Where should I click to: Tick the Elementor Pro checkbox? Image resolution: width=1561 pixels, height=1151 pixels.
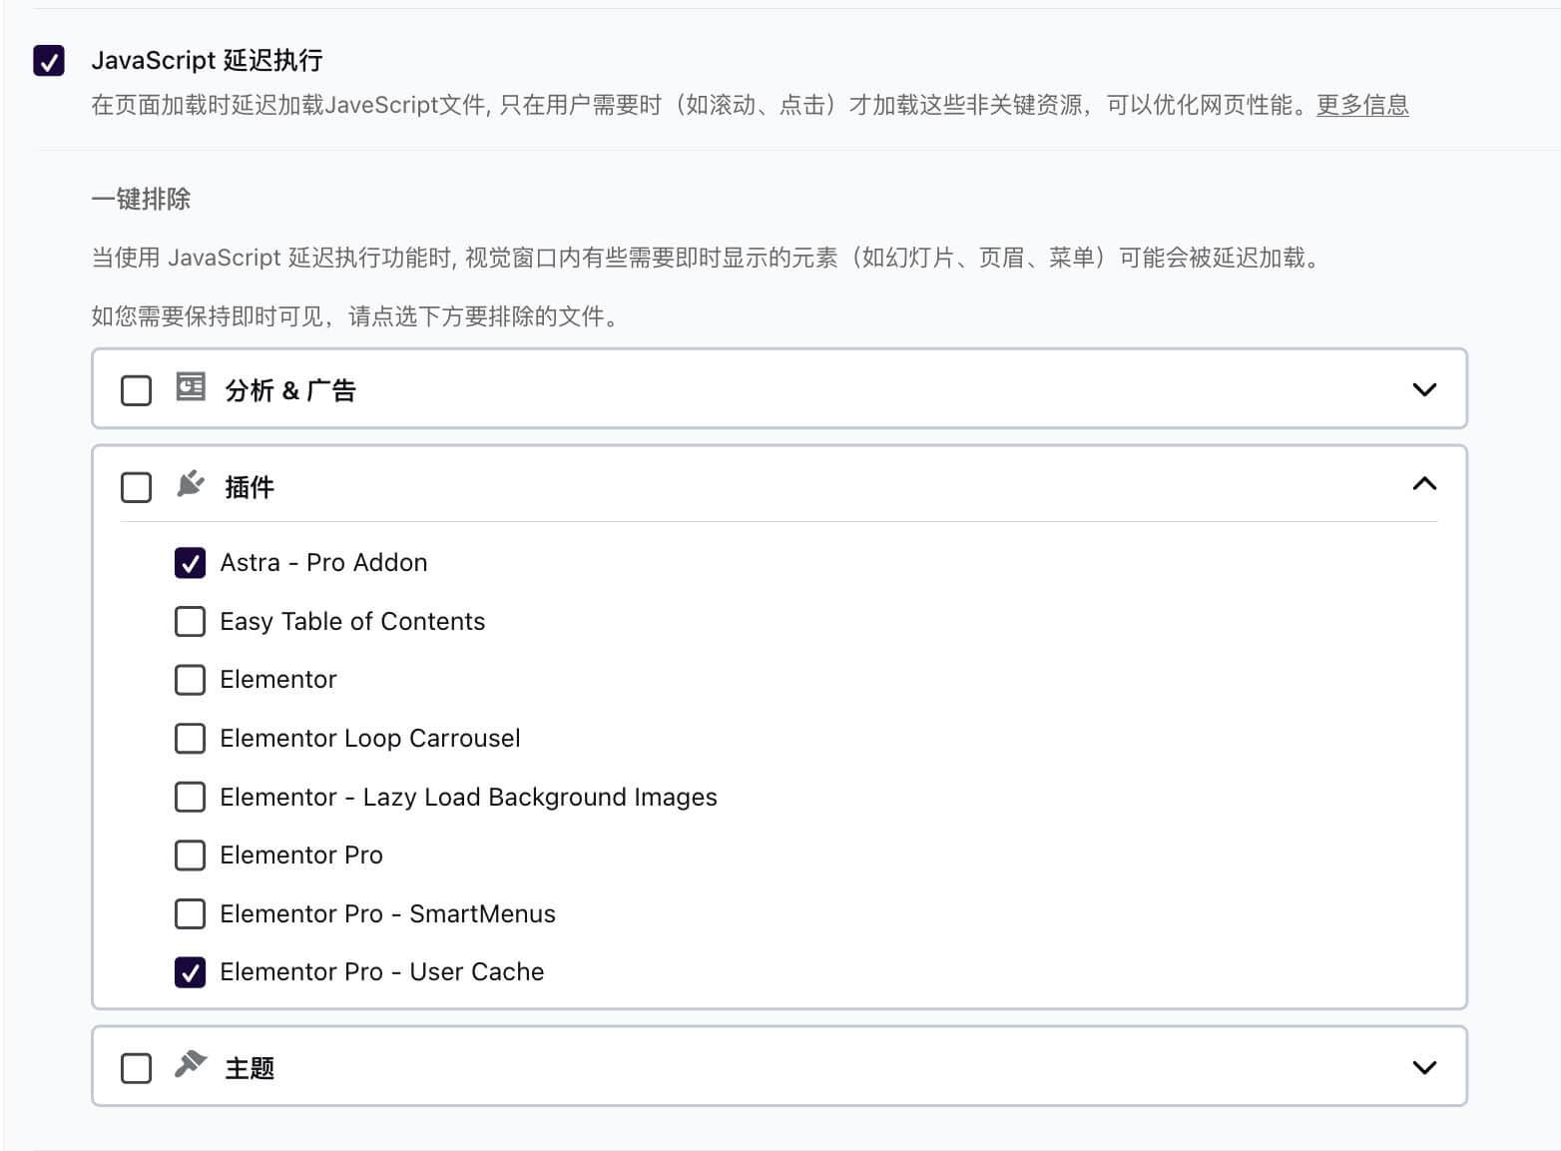[190, 856]
